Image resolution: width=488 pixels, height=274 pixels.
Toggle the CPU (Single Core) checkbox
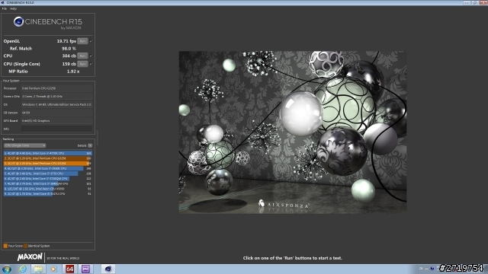91,64
